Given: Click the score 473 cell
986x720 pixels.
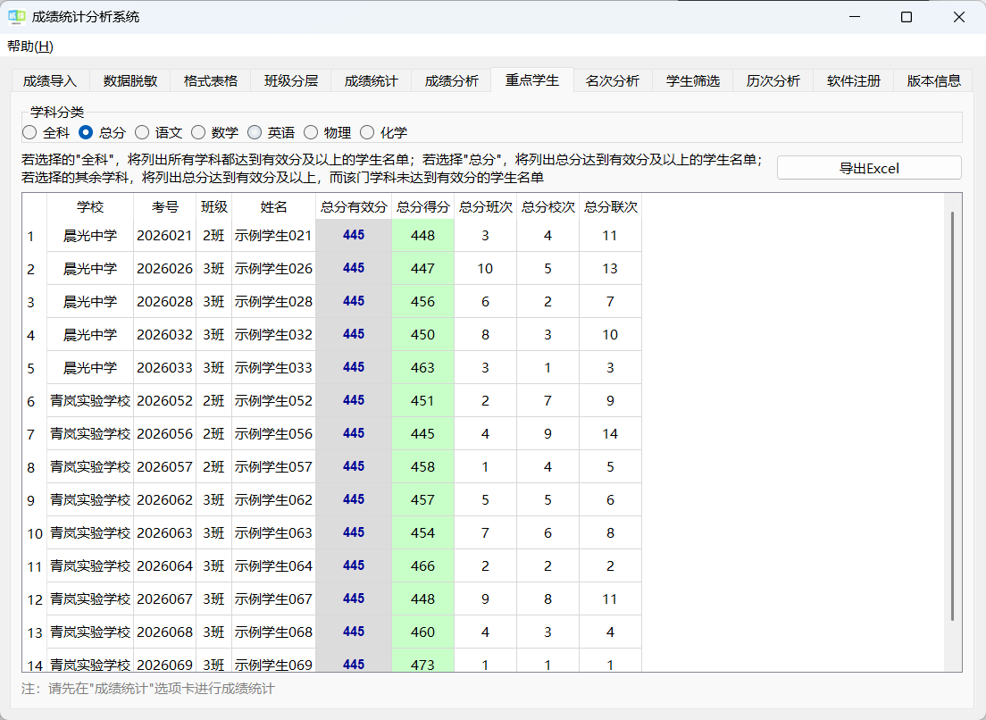Looking at the screenshot, I should point(422,662).
